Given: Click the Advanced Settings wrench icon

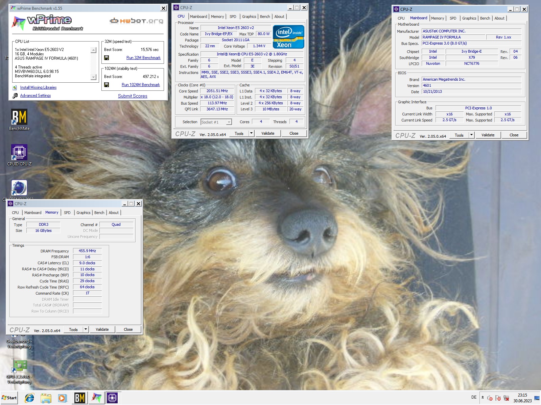Looking at the screenshot, I should (x=15, y=96).
